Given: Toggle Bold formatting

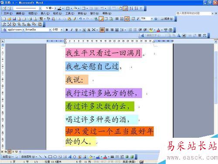Looking at the screenshot, I should (x=67, y=30).
